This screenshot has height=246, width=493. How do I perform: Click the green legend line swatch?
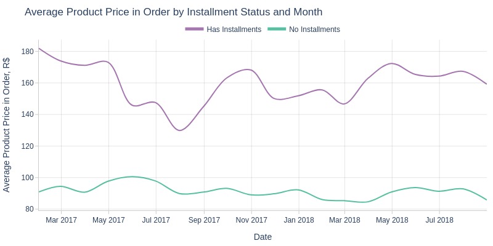tap(277, 29)
